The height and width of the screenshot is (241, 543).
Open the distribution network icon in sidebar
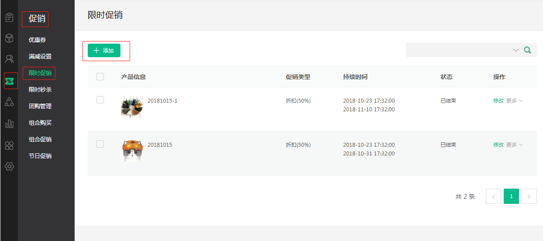click(x=9, y=102)
